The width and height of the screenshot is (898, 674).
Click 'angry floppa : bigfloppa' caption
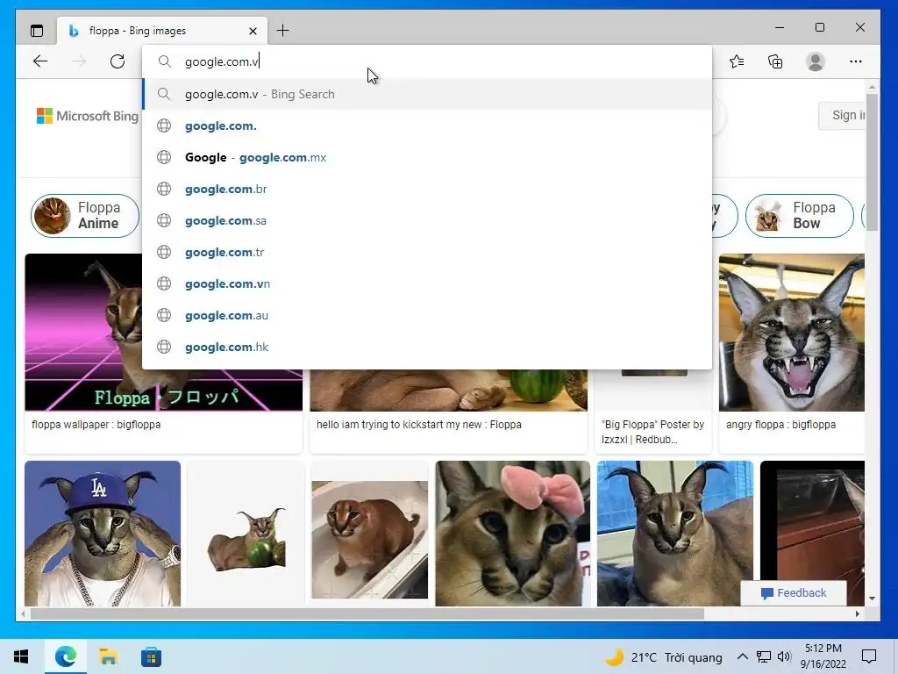click(x=780, y=425)
